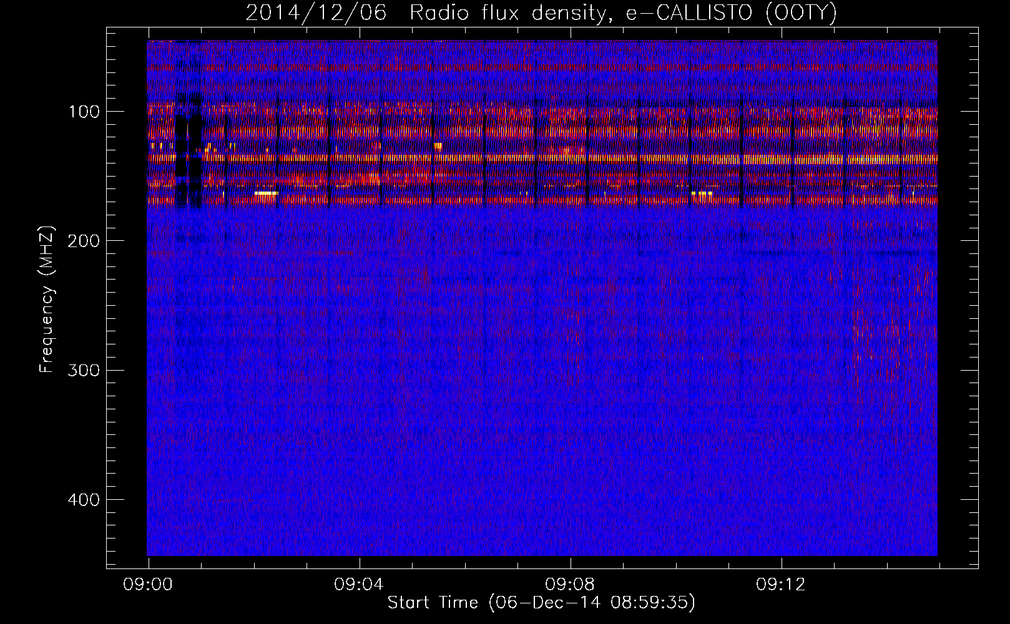Select the '400' frequency axis label
This screenshot has width=1010, height=624.
pyautogui.click(x=84, y=500)
